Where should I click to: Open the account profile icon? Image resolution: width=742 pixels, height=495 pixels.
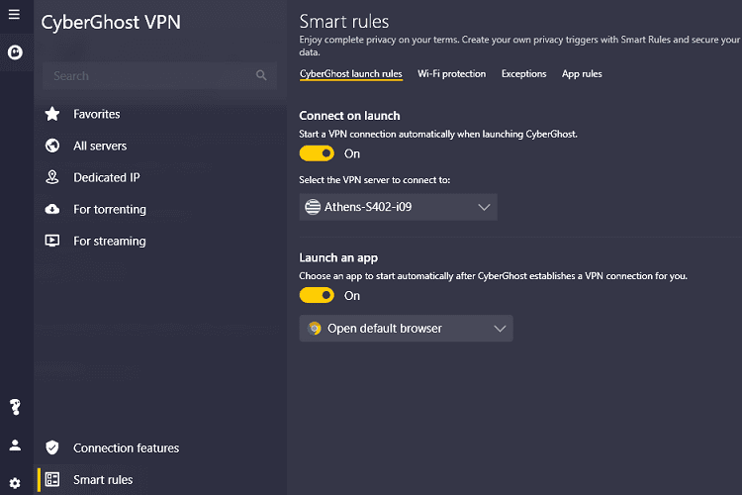[x=15, y=445]
